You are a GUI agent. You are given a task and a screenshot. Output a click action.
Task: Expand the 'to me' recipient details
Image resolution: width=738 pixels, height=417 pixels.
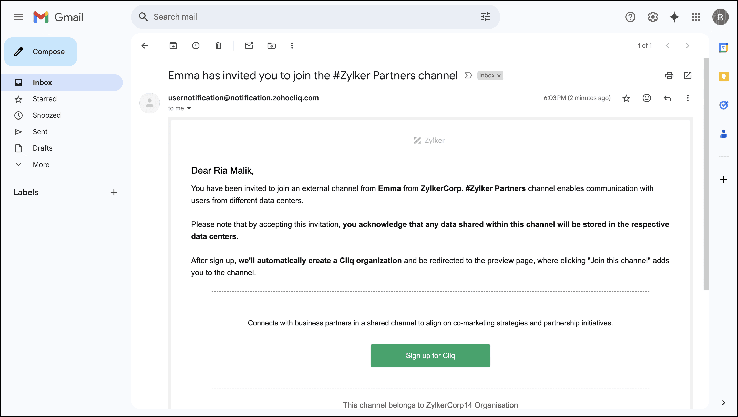pyautogui.click(x=189, y=108)
